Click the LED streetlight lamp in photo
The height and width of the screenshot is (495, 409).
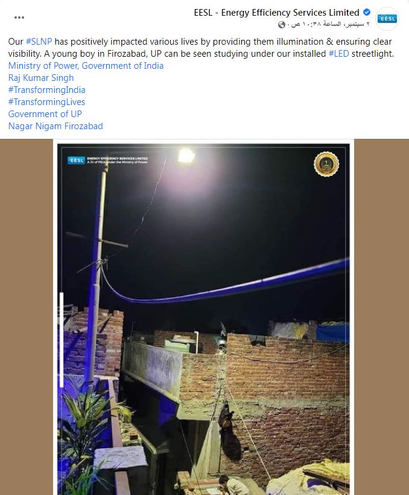tap(186, 156)
